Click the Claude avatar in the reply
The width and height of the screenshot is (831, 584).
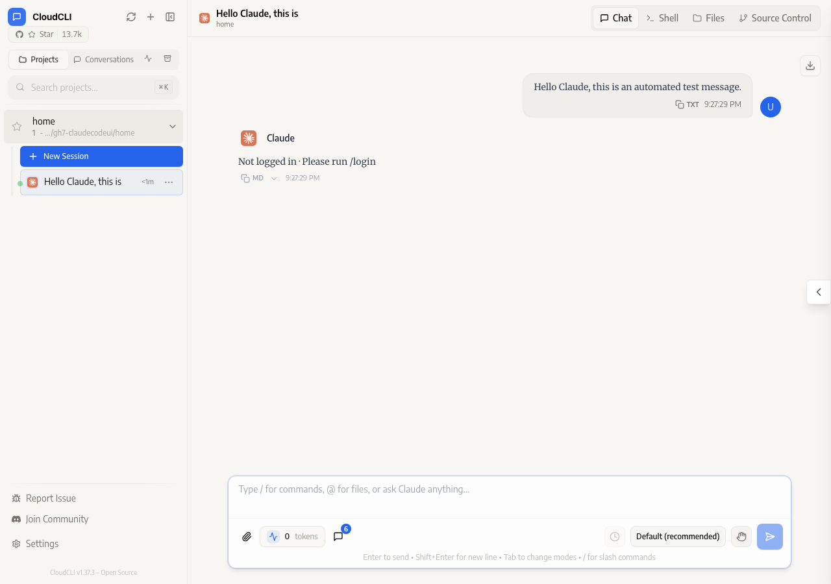pos(249,138)
